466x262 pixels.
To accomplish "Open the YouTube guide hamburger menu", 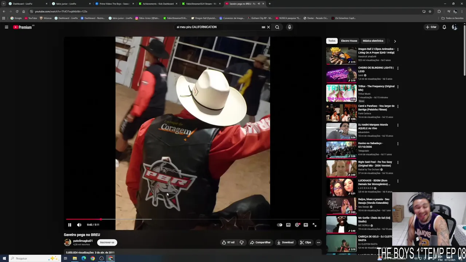I will [6, 27].
